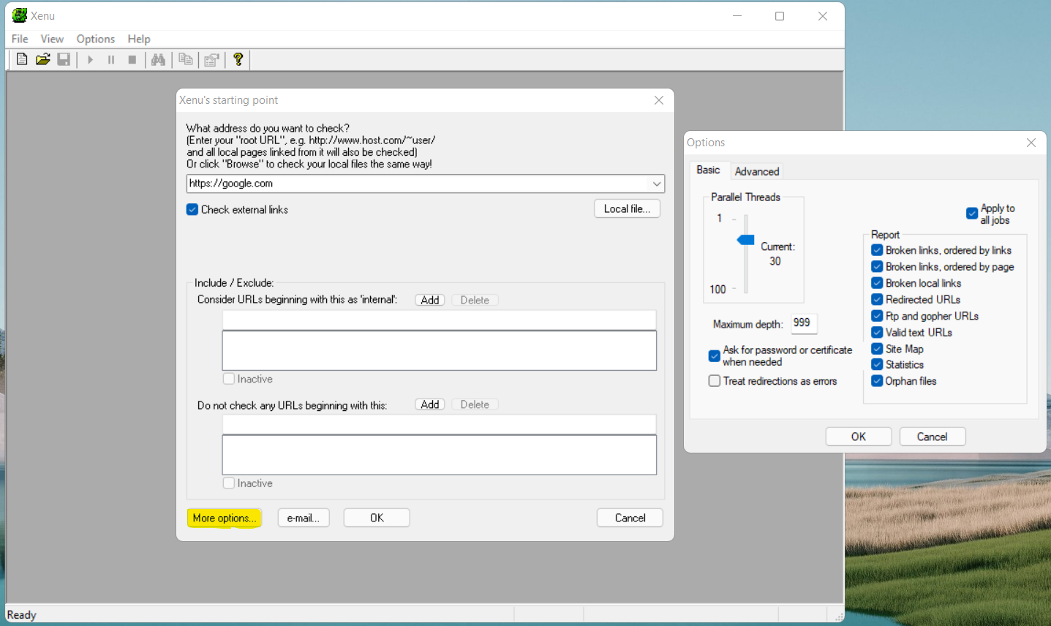
Task: Click Cancel in Xenu's starting point dialog
Action: point(630,518)
